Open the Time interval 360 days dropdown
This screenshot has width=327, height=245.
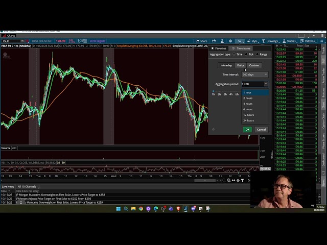(255, 75)
